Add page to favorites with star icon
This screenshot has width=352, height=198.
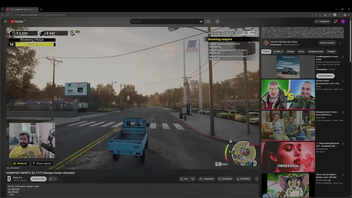(320, 15)
